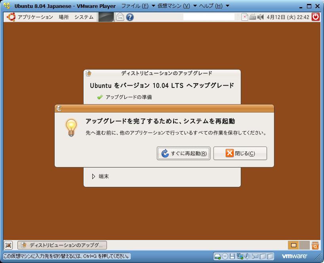The height and width of the screenshot is (263, 324).
Task: Click the green checkmark beside アップグレードの準備
Action: coord(100,97)
